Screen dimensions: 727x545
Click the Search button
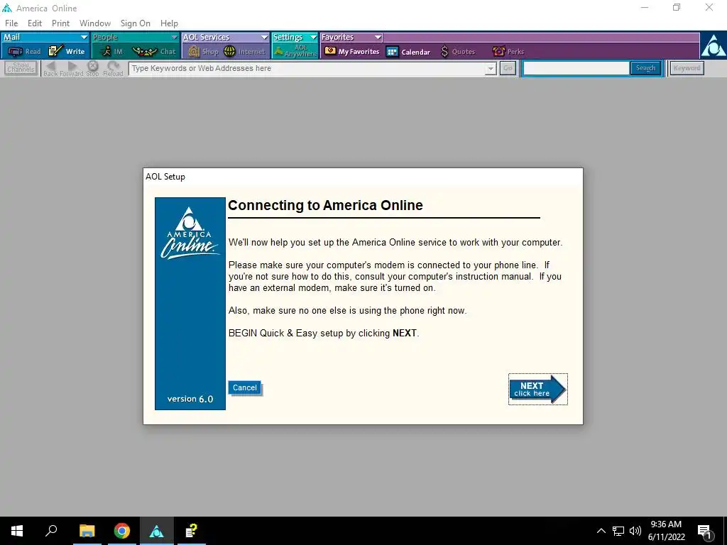pos(645,68)
